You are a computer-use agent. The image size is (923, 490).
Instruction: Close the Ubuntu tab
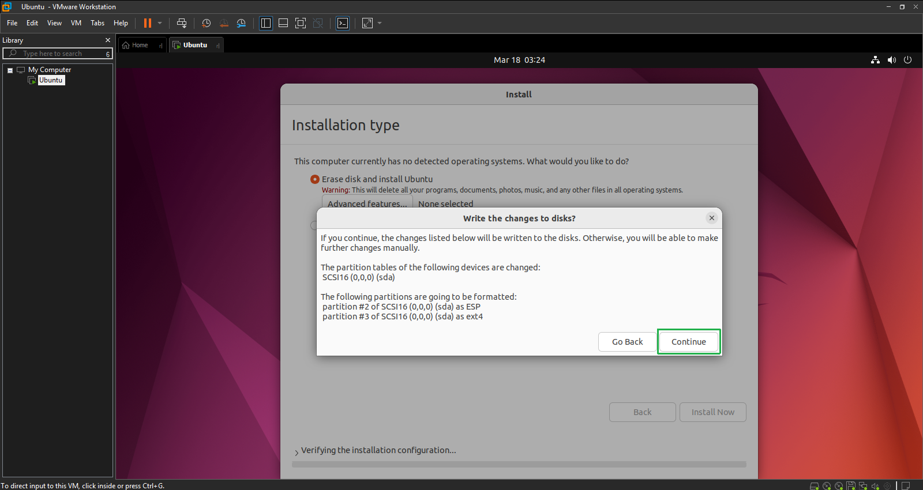click(x=217, y=46)
